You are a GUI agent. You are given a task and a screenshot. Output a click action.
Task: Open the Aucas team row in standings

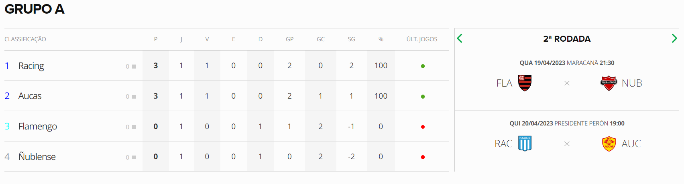226,96
